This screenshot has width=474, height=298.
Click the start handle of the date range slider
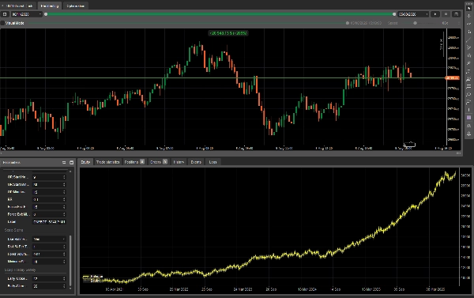click(46, 14)
